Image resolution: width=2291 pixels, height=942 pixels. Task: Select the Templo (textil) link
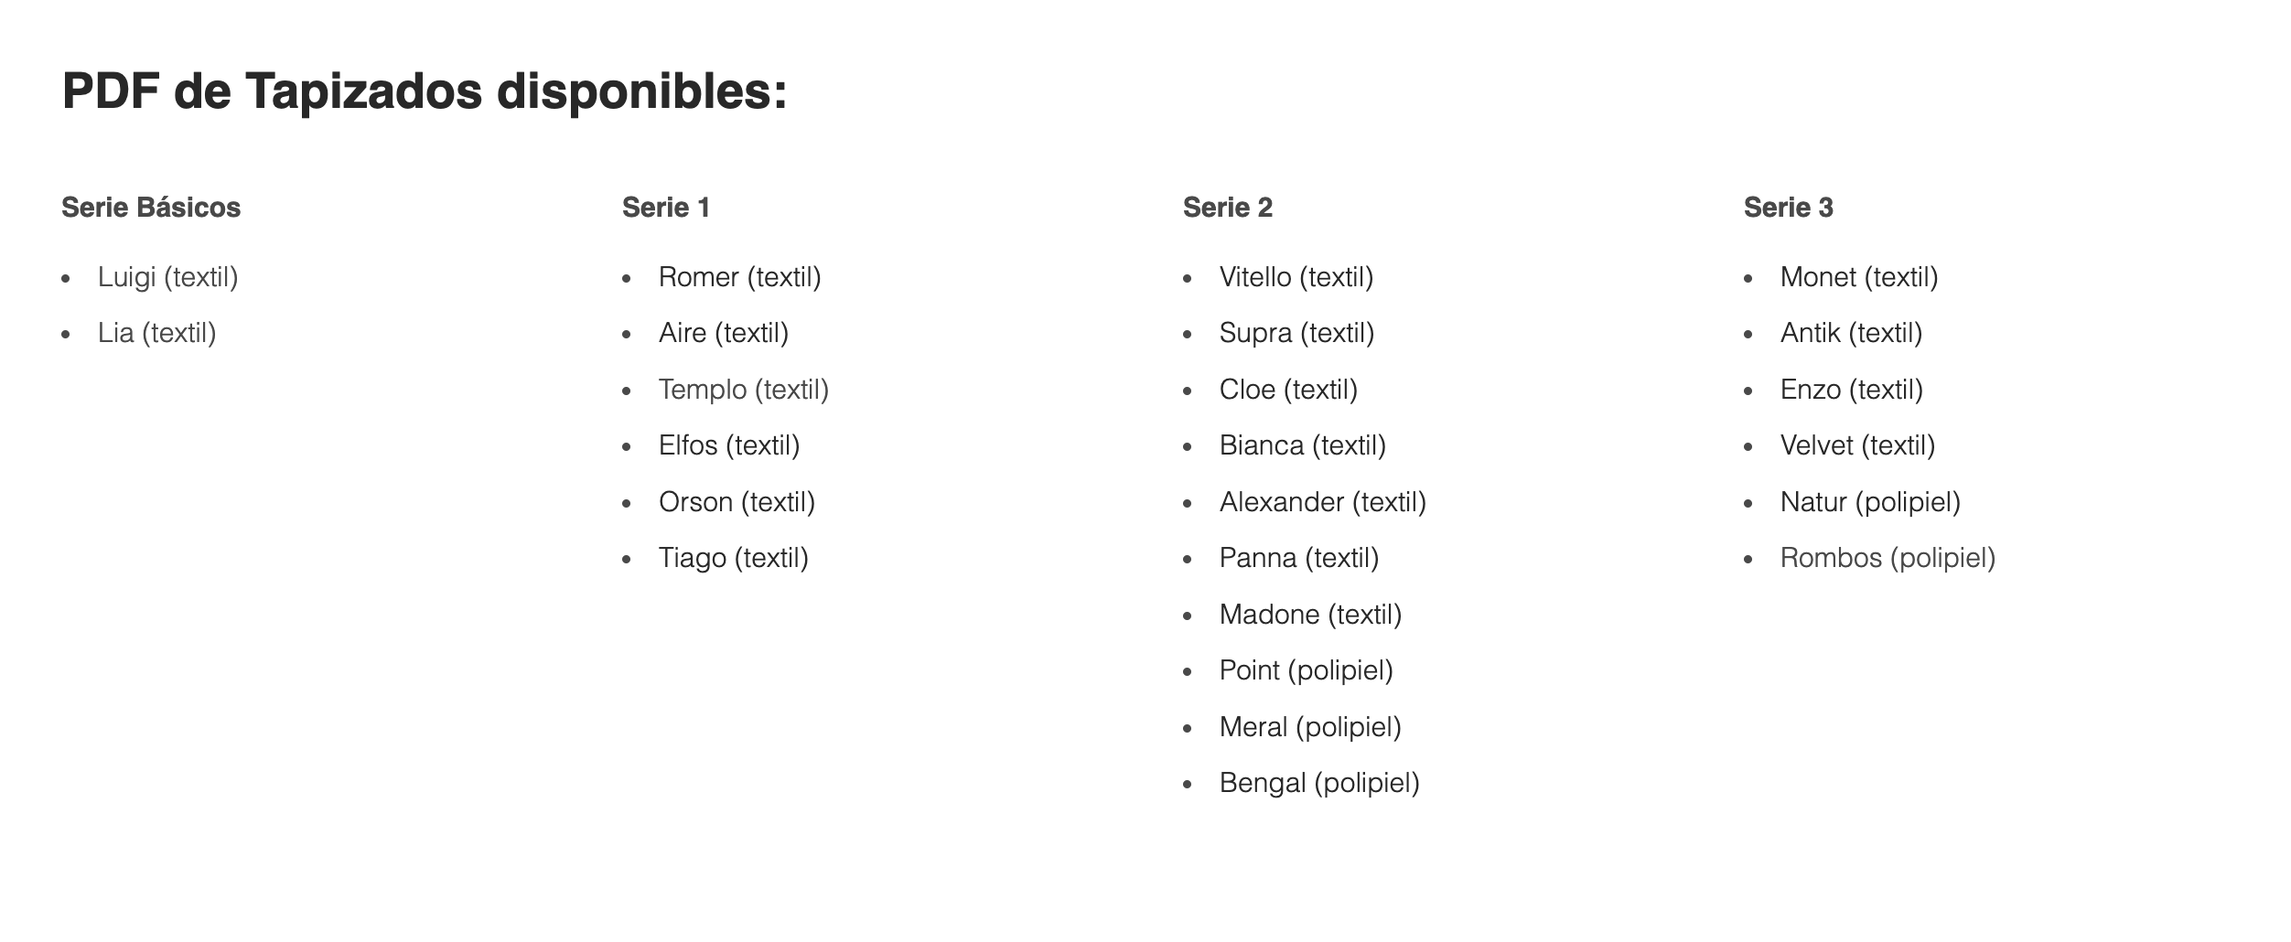coord(744,390)
